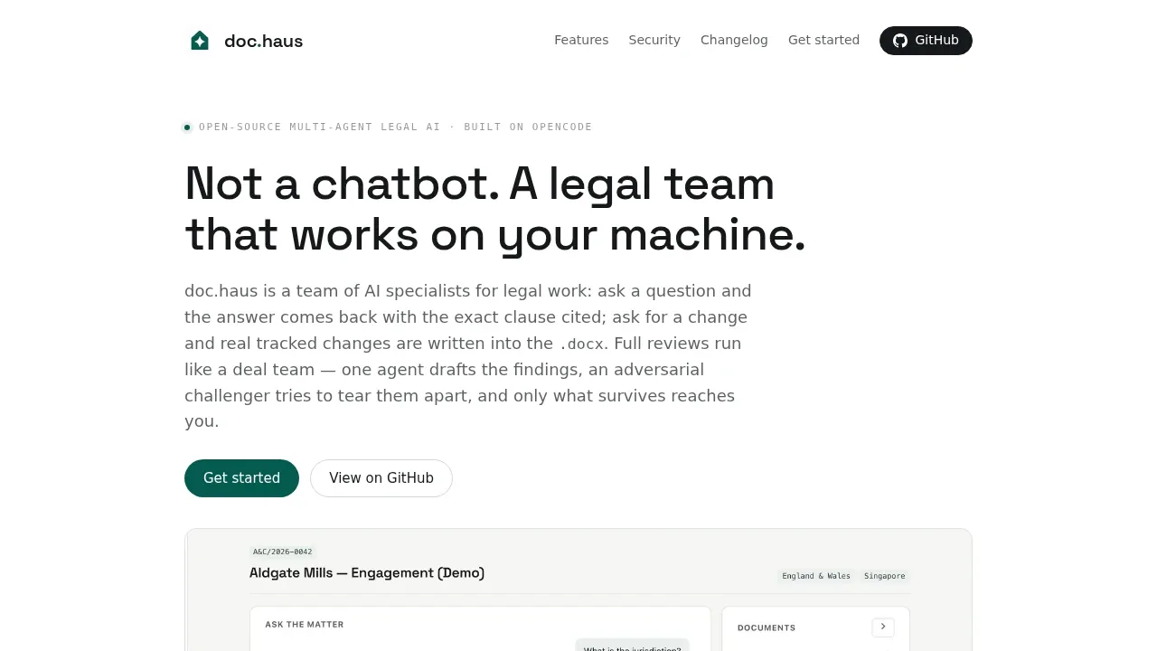The height and width of the screenshot is (651, 1157).
Task: Open the Security nav link
Action: coord(654,40)
